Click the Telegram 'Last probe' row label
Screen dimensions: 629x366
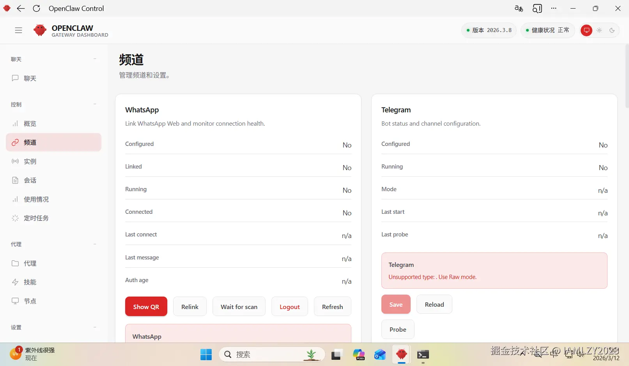point(395,235)
